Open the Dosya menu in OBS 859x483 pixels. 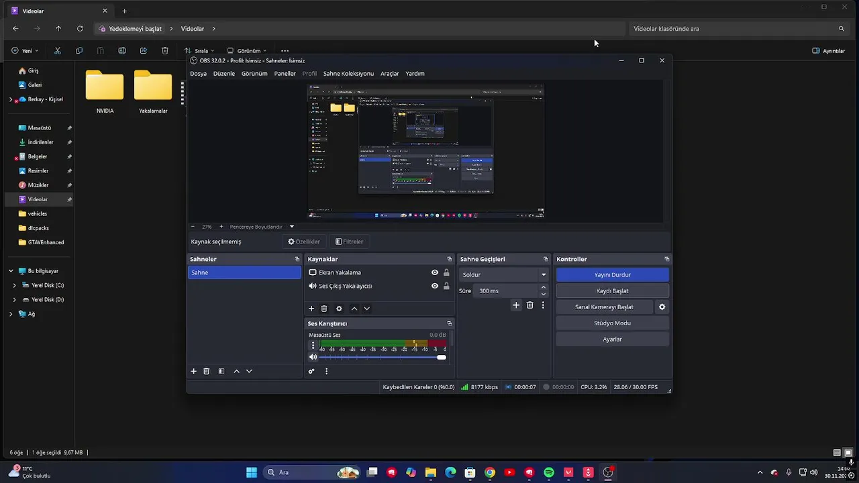pos(198,74)
